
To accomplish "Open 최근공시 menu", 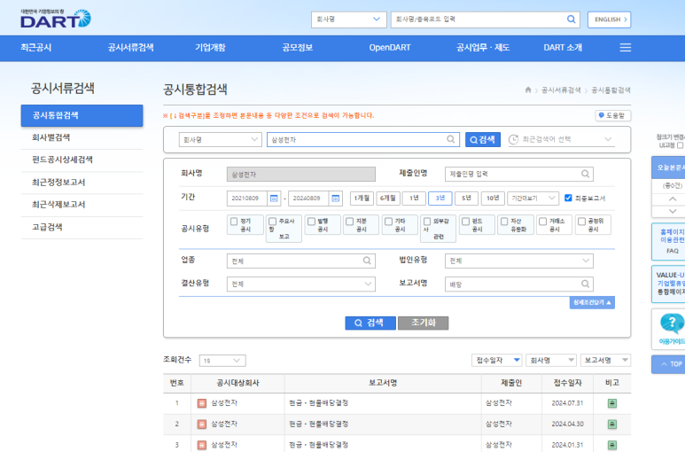I will point(35,48).
